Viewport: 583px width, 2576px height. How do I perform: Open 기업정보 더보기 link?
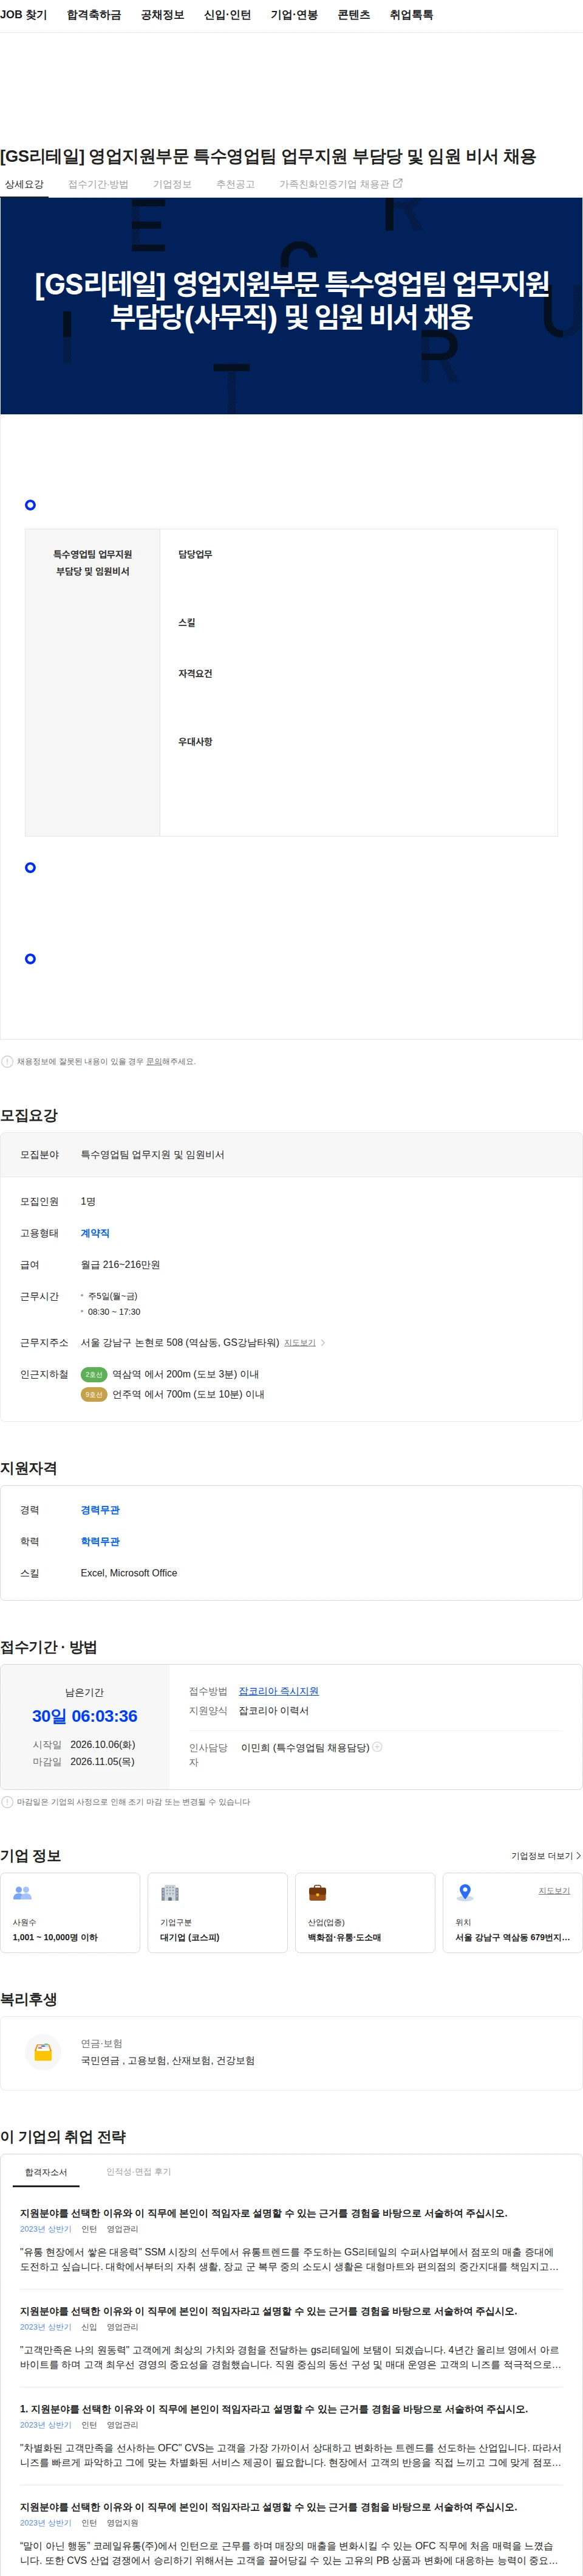coord(546,1856)
